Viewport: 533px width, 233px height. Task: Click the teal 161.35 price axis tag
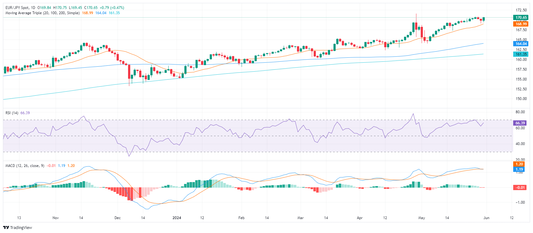point(521,54)
